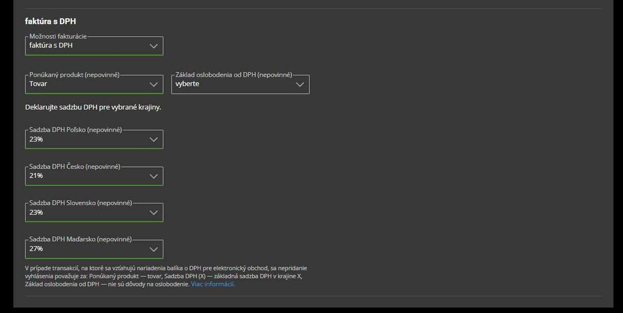This screenshot has width=623, height=313.
Task: Click chevron arrow in Základ oslobodenia od DPH
Action: pos(300,84)
